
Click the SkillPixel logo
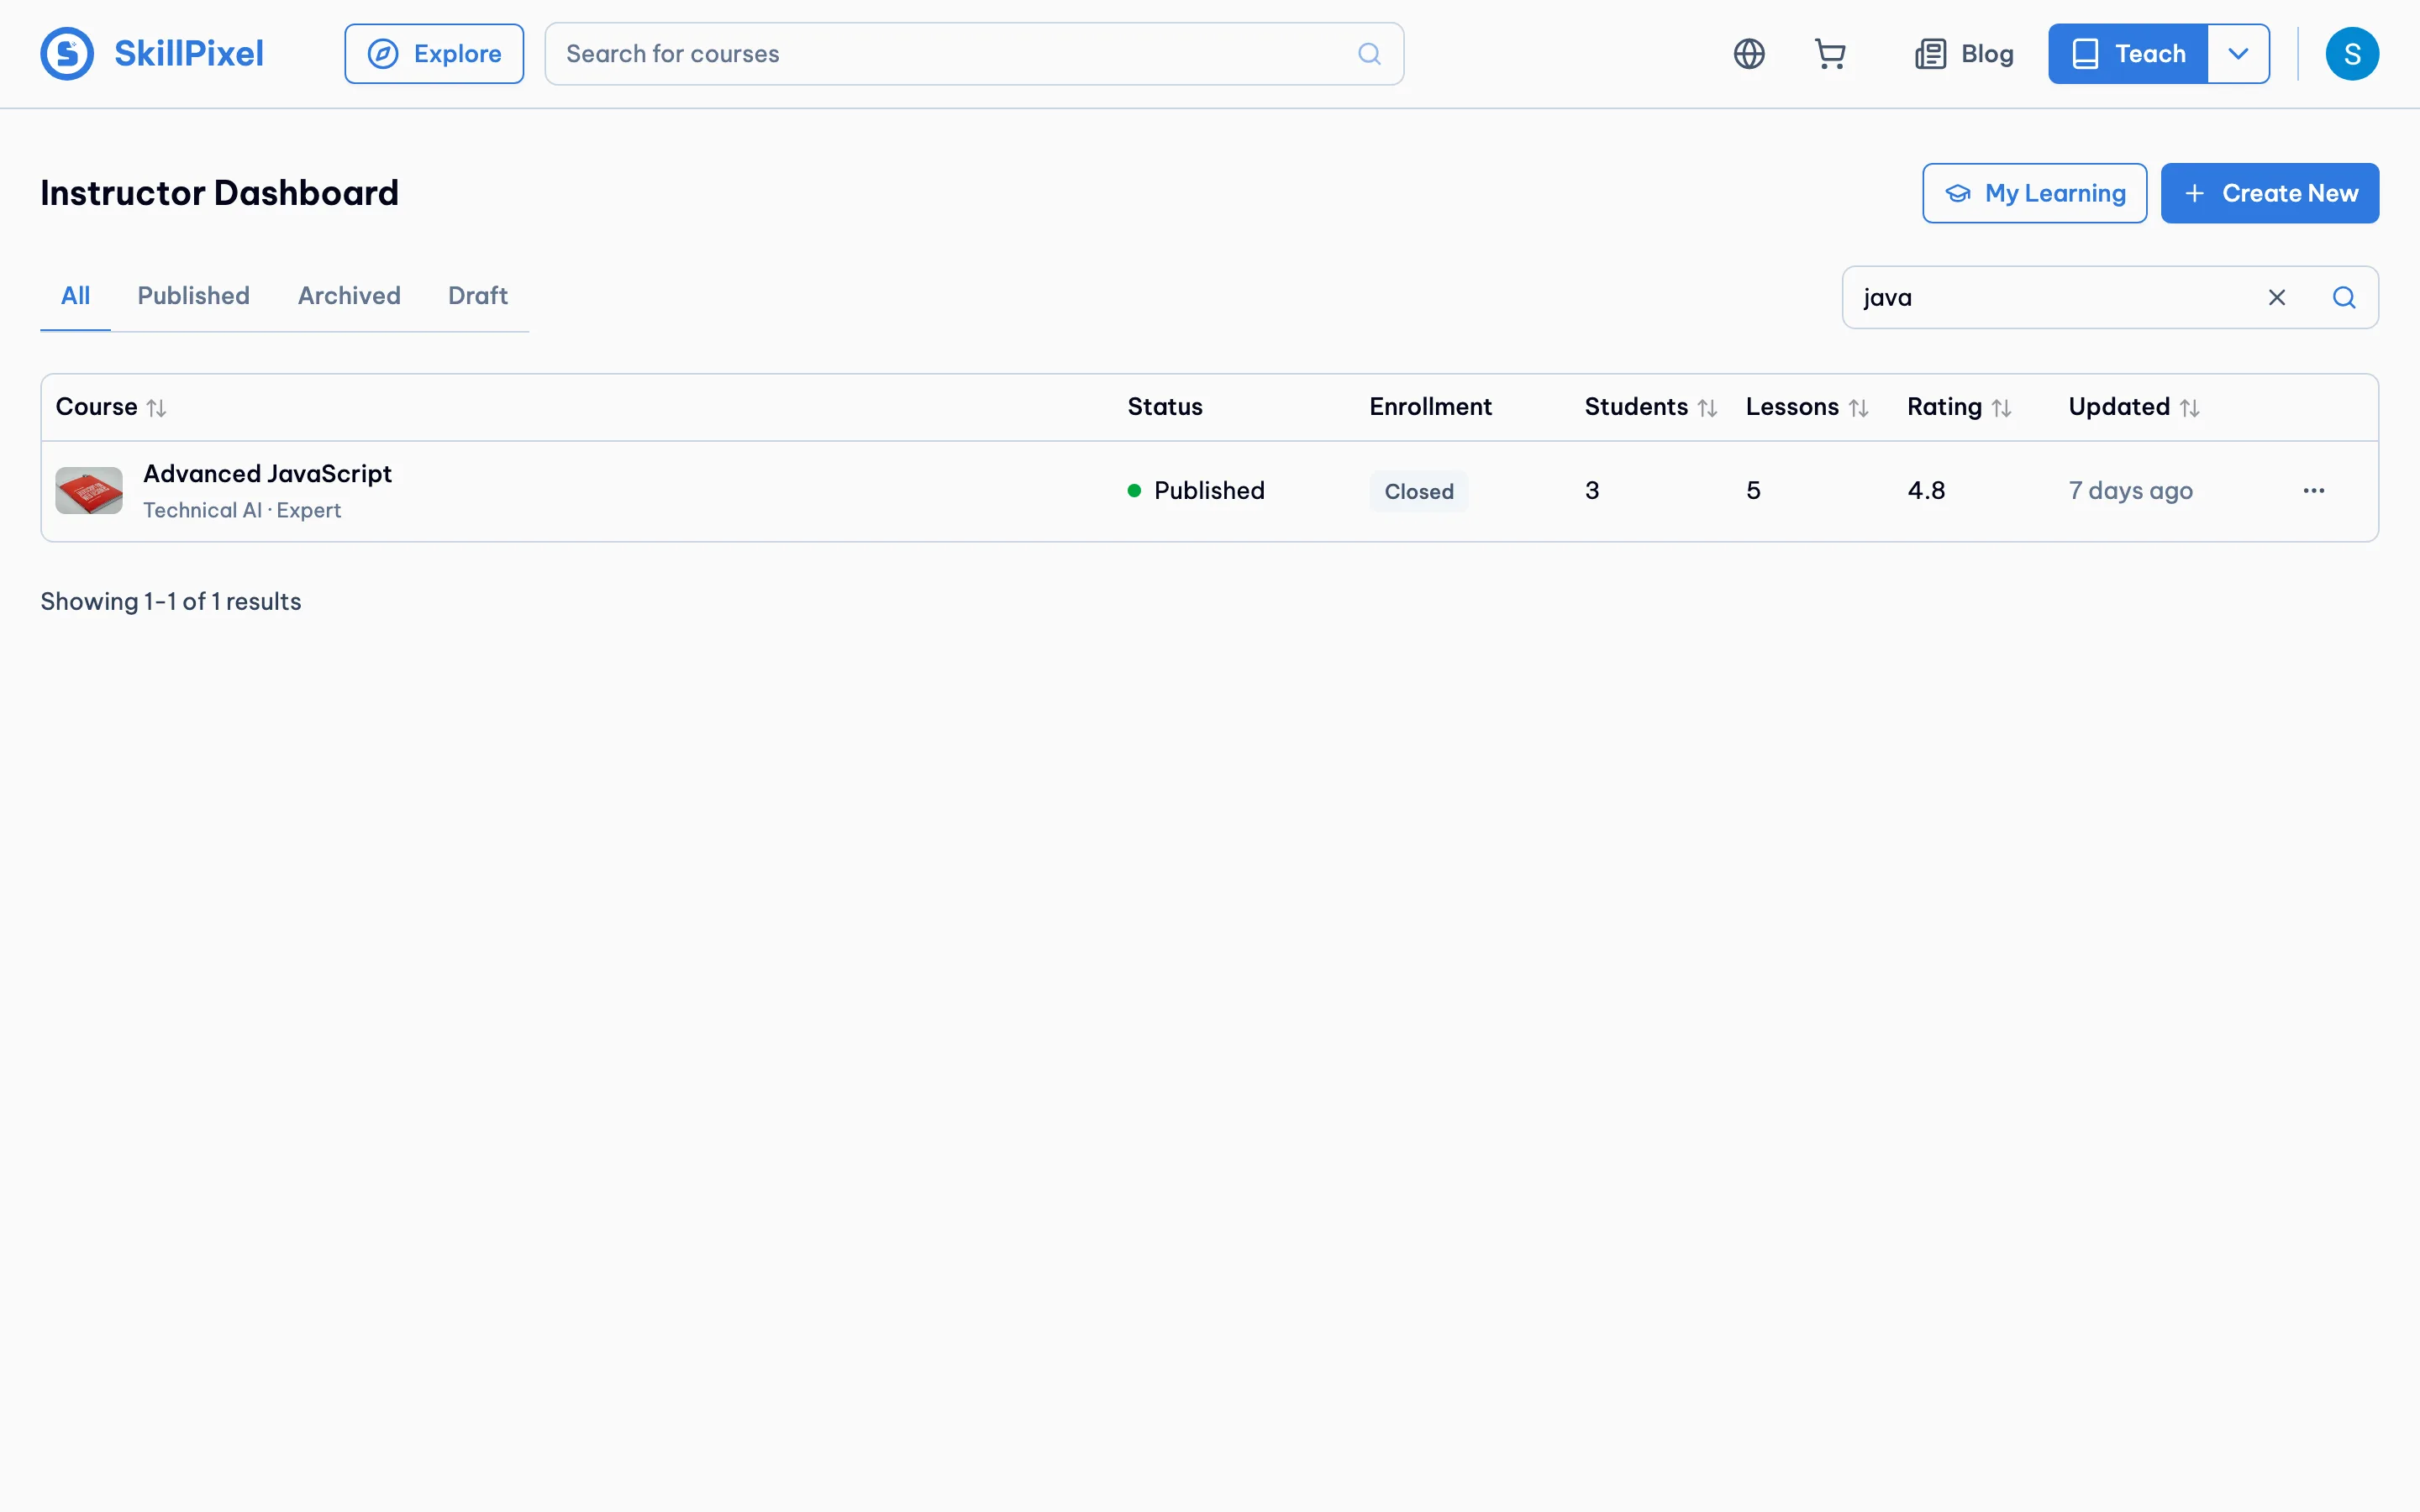pyautogui.click(x=152, y=54)
